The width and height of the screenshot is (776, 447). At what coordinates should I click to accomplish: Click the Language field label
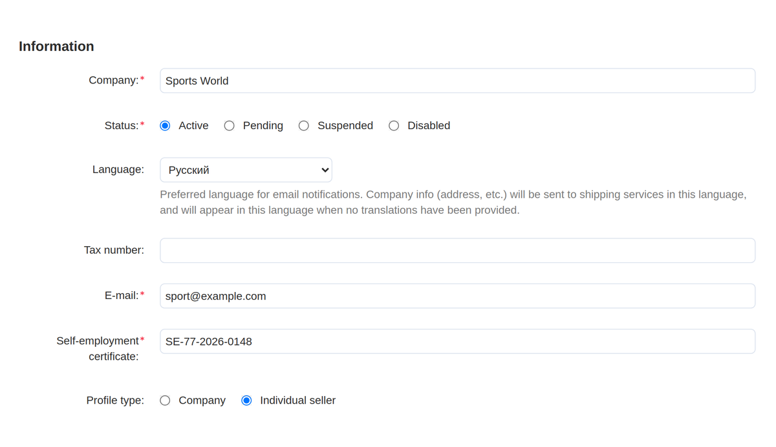click(118, 169)
